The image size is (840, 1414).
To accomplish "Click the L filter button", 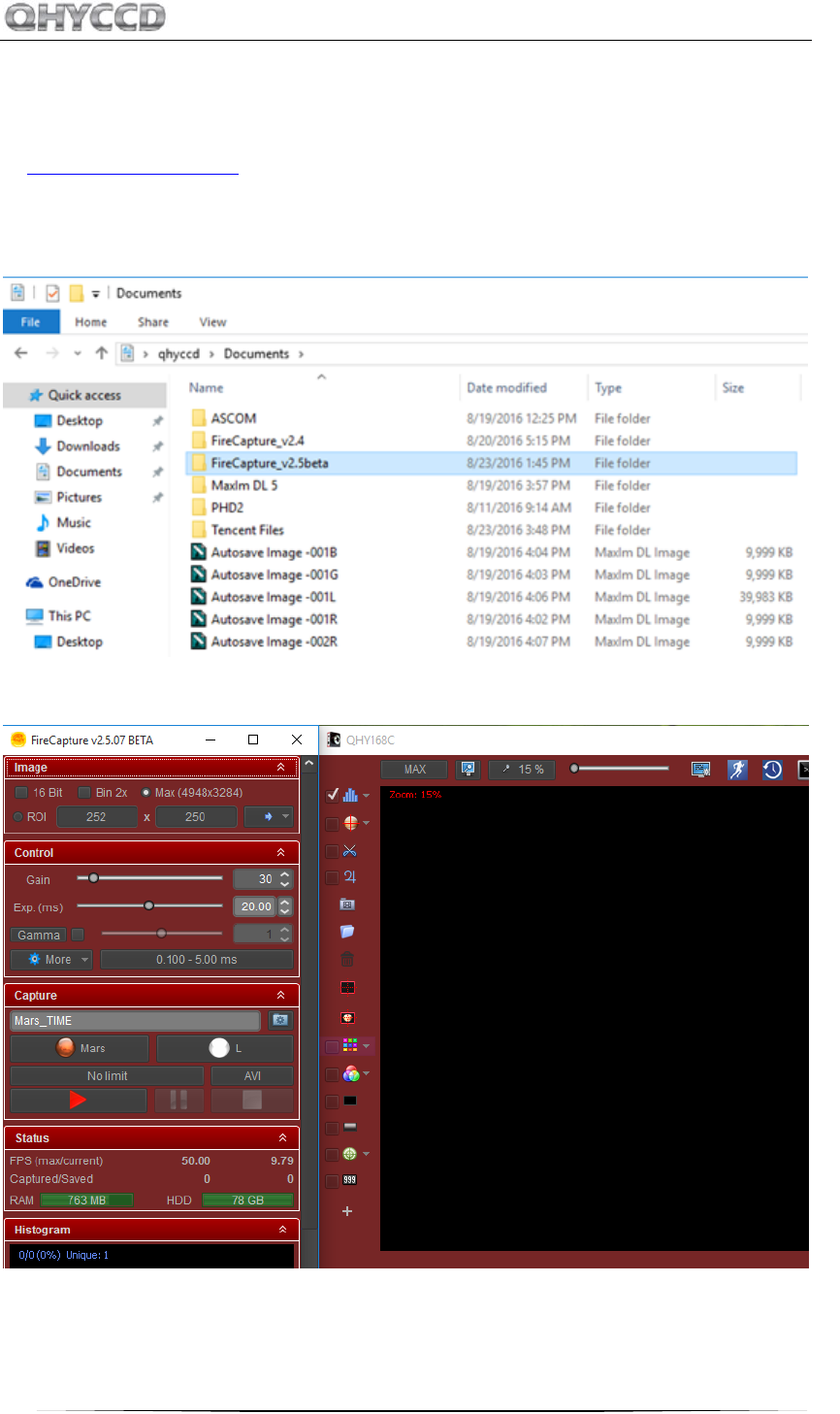I will coord(225,1048).
